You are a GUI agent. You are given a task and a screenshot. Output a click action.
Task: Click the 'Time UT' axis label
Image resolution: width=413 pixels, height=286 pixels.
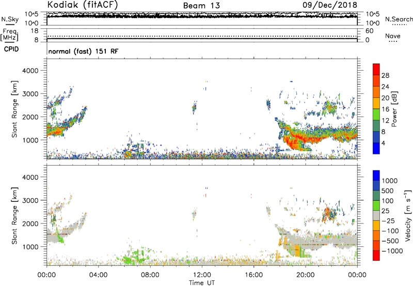pos(202,282)
